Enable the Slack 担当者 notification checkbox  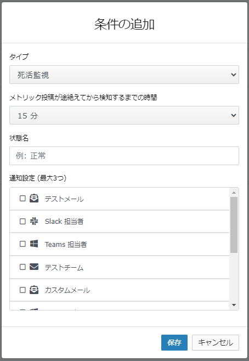(x=22, y=221)
